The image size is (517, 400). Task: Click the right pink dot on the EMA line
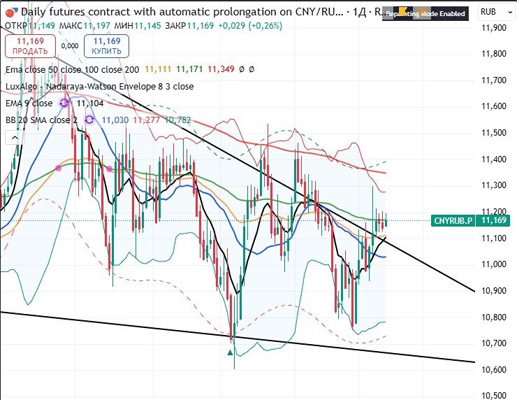pyautogui.click(x=109, y=169)
